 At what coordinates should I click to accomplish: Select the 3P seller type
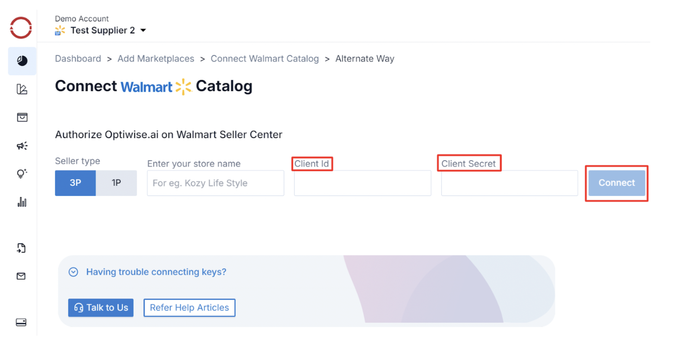(x=76, y=183)
